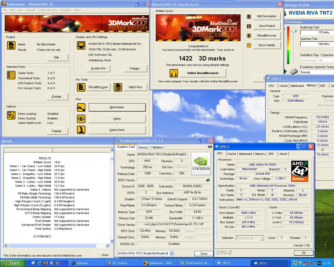Click the floppy icon beside Save Project

[x=249, y=26]
